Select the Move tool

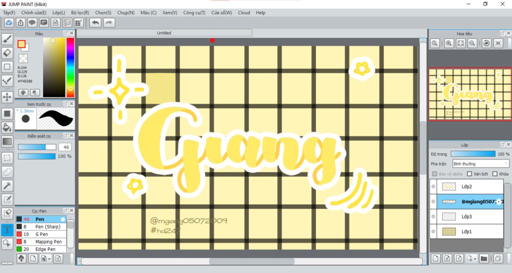(7, 97)
